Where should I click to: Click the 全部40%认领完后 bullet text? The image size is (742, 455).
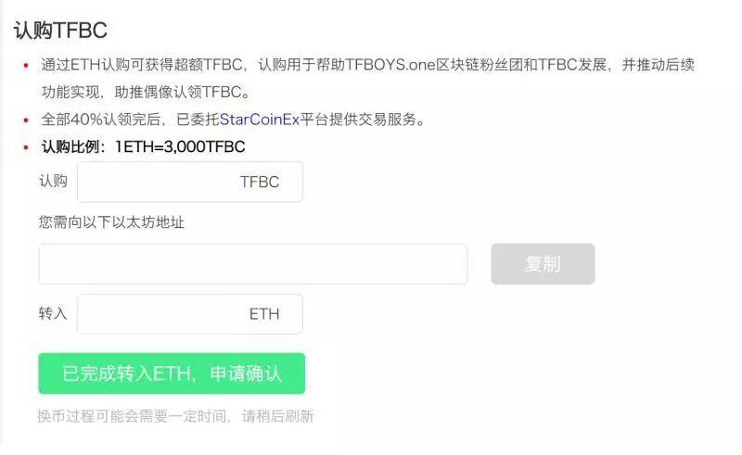pyautogui.click(x=101, y=120)
